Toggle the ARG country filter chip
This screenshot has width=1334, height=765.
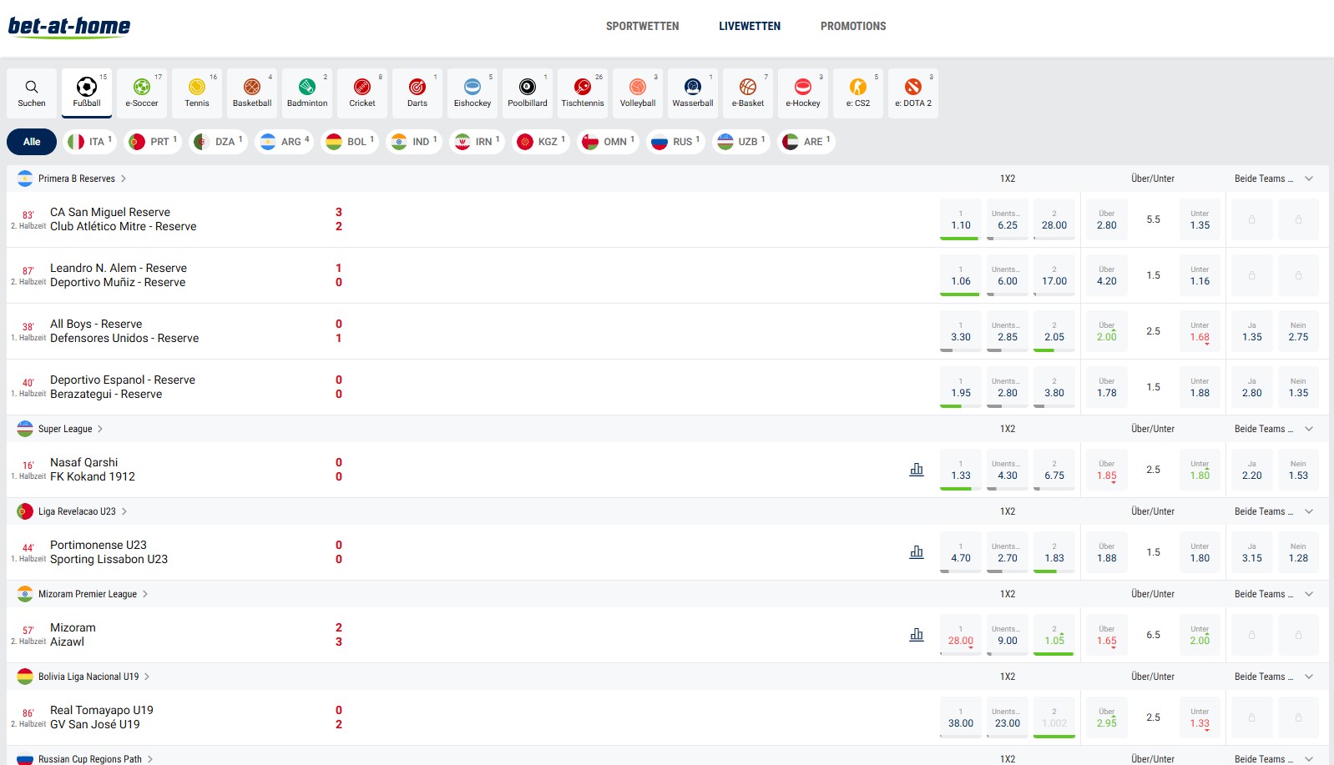[285, 142]
